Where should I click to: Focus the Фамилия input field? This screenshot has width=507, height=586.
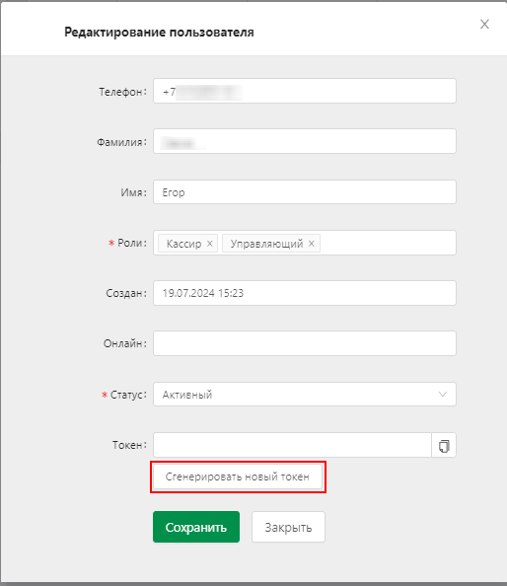[x=305, y=141]
